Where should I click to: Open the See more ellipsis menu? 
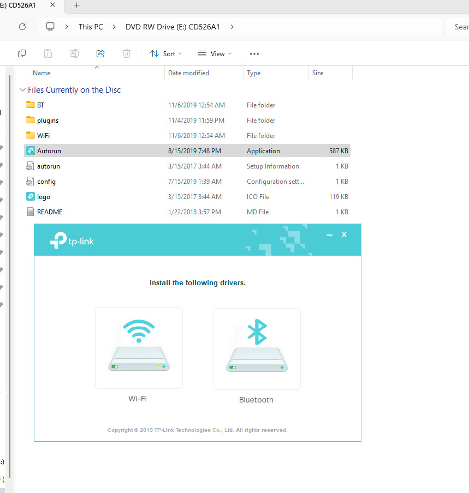pos(254,53)
